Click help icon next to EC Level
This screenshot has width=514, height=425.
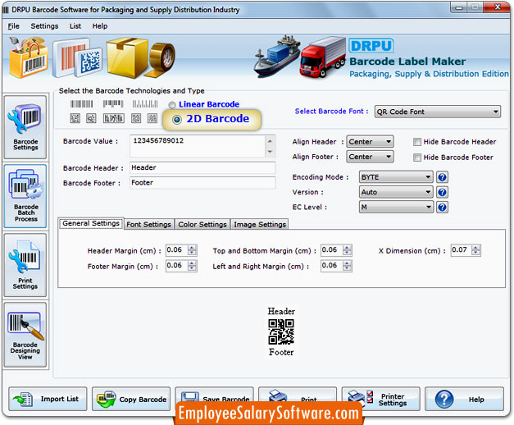point(442,207)
